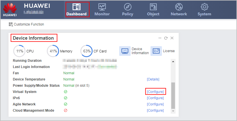The width and height of the screenshot is (237, 121).
Task: Click the scrollbar down arrow
Action: coord(173,111)
